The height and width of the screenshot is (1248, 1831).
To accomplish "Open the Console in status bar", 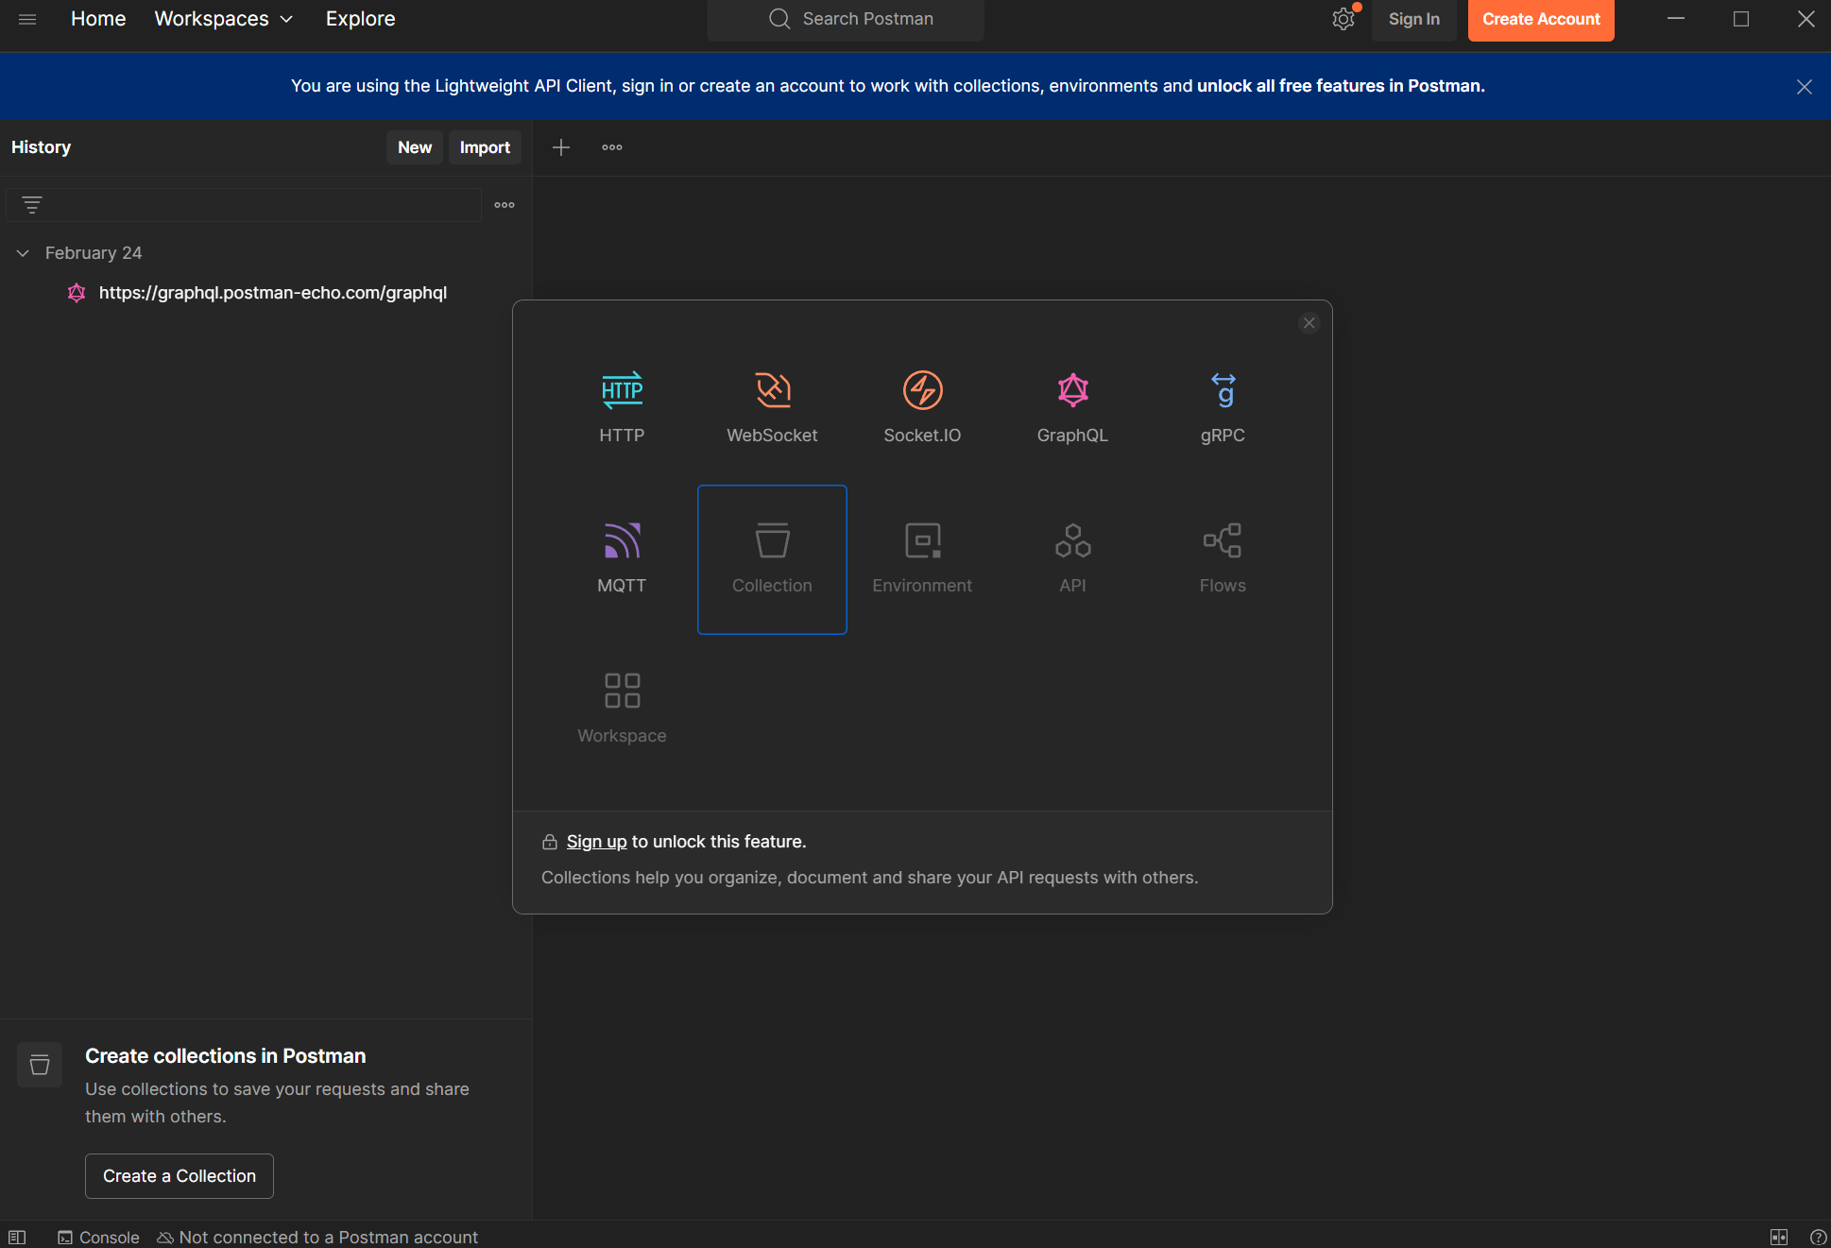I will pos(98,1237).
